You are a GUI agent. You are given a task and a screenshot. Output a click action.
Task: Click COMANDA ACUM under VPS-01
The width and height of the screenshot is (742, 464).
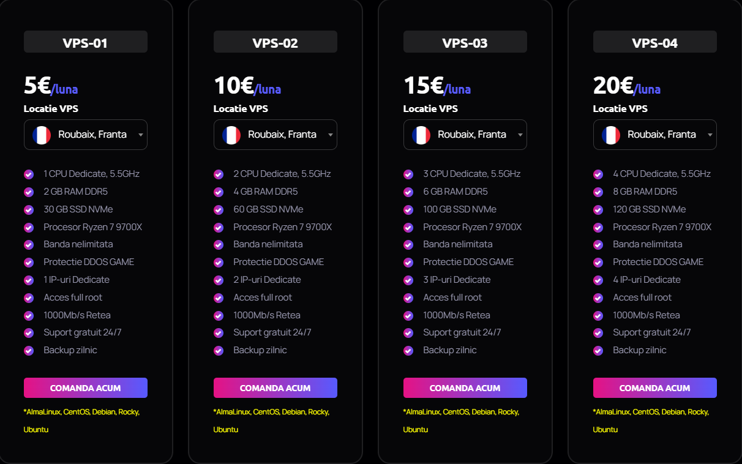86,388
